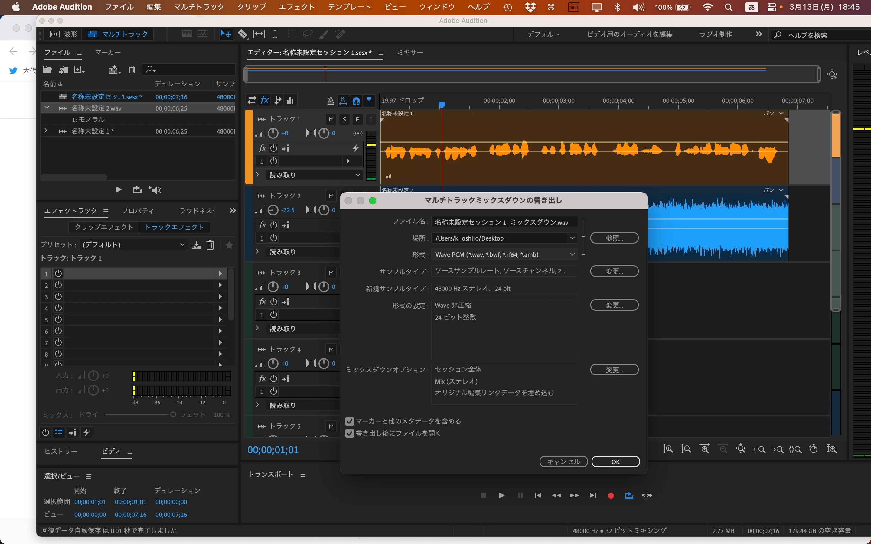Toggle the snapping magnet icon
The image size is (871, 544).
point(356,101)
